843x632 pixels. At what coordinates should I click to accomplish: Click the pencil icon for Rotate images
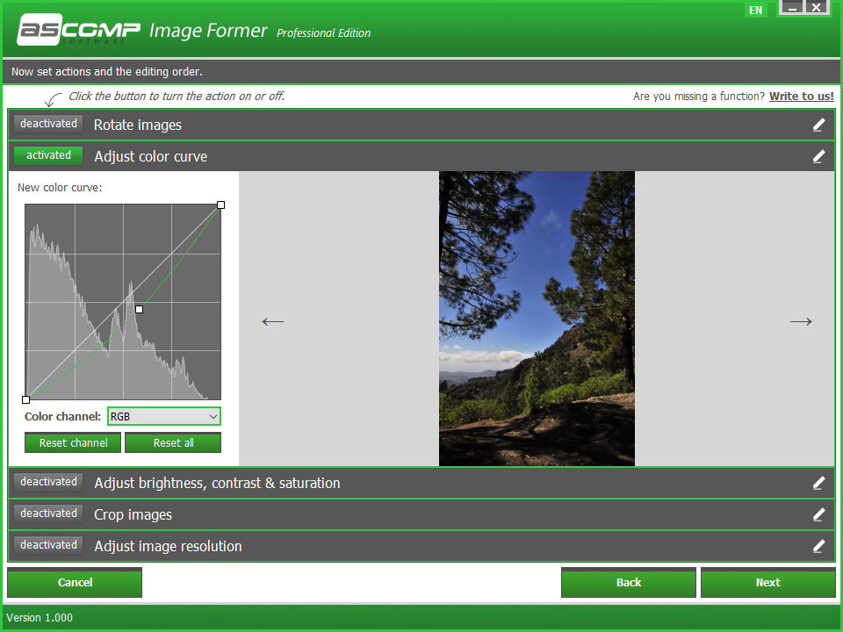[818, 126]
